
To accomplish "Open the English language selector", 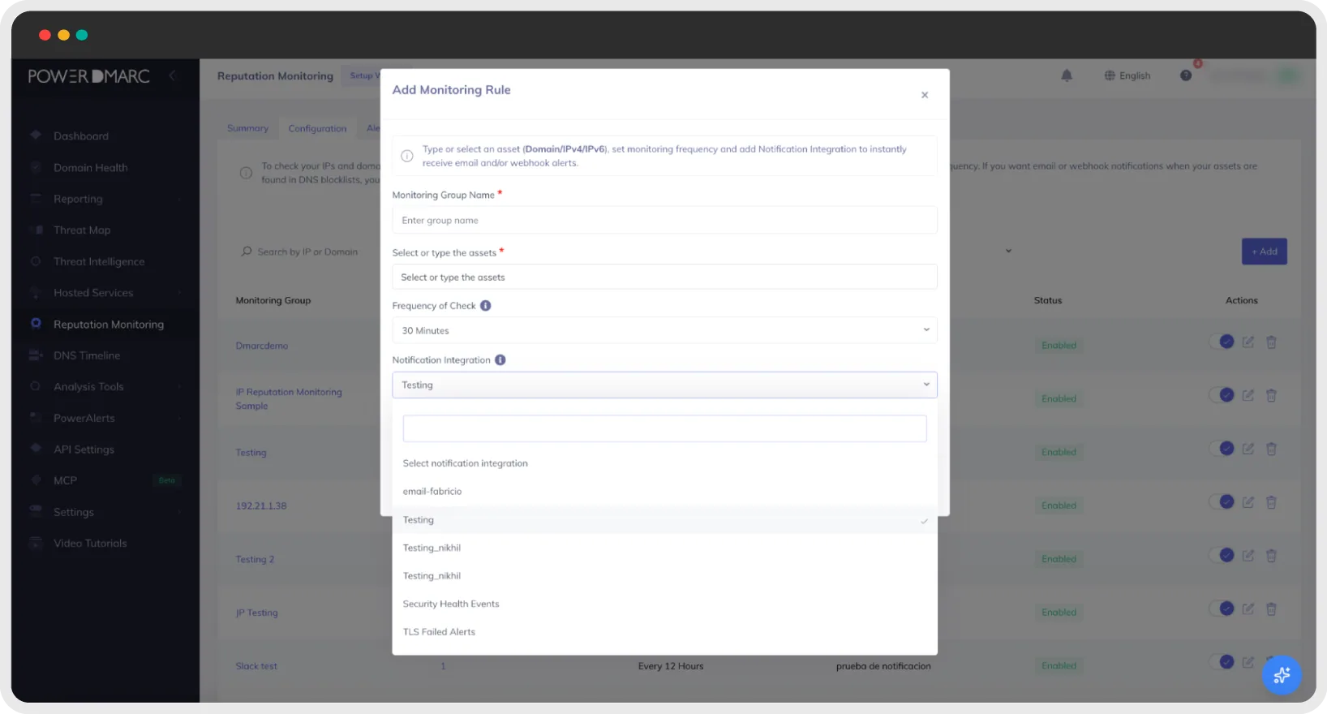I will [x=1127, y=75].
